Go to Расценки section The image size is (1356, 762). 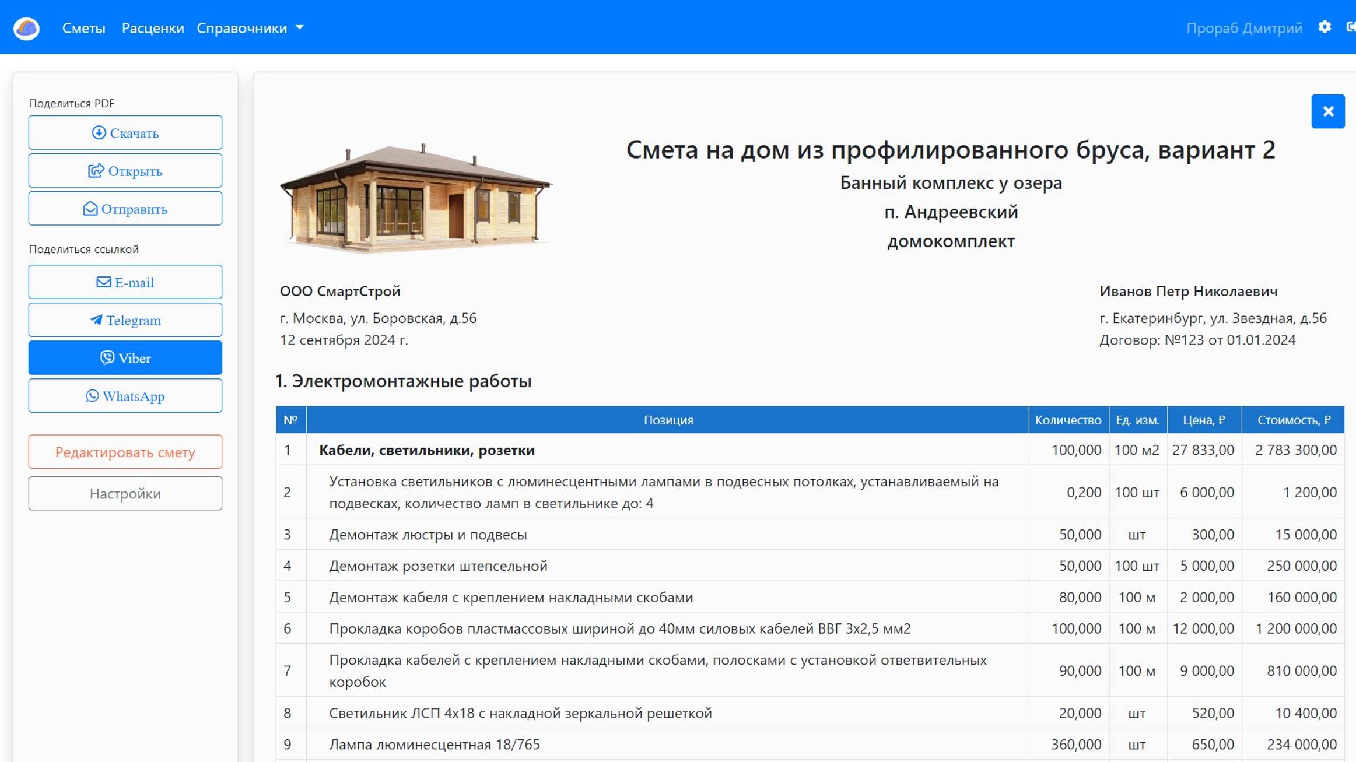point(153,28)
